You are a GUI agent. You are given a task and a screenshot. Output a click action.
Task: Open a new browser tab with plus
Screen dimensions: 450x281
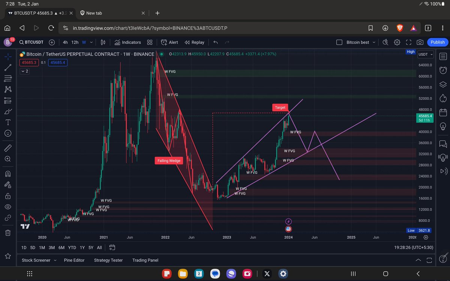(157, 13)
